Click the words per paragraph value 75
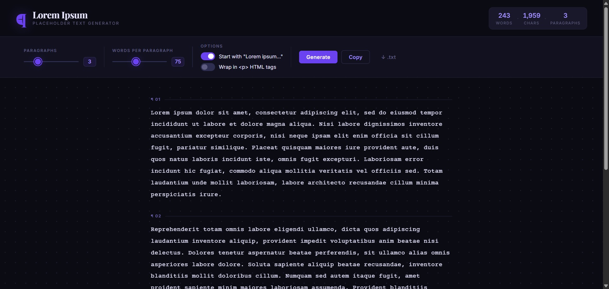The image size is (609, 289). coord(178,61)
